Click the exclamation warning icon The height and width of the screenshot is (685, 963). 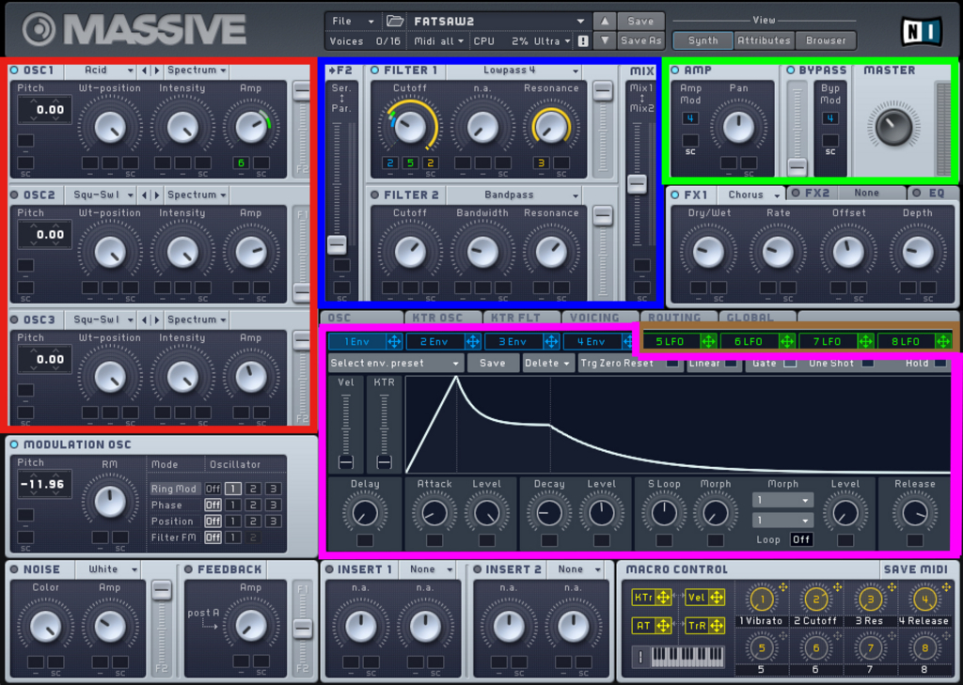[583, 41]
